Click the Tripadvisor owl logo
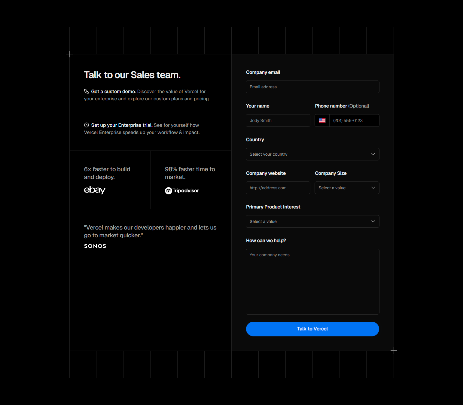Screen dimensions: 463x405 coord(168,191)
